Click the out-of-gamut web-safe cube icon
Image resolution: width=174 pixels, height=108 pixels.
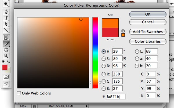123,31
